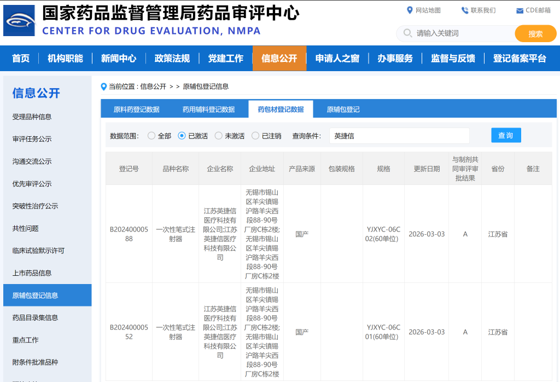Image resolution: width=560 pixels, height=382 pixels.
Task: Switch to 原料药登记数据 tab
Action: pyautogui.click(x=136, y=109)
